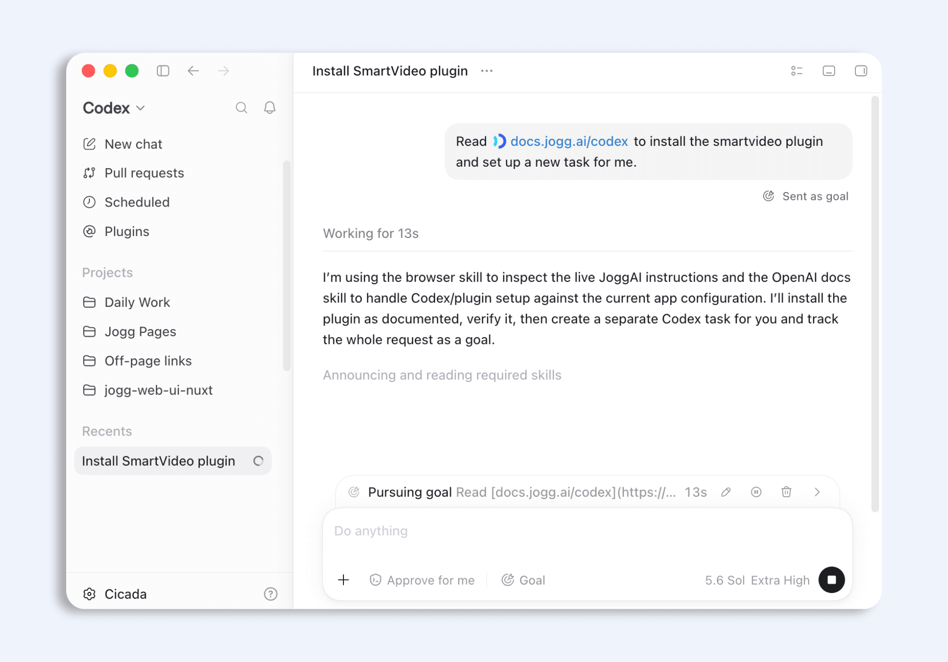Click the goal icon beside Pursuing goal
Viewport: 948px width, 662px height.
pos(354,492)
